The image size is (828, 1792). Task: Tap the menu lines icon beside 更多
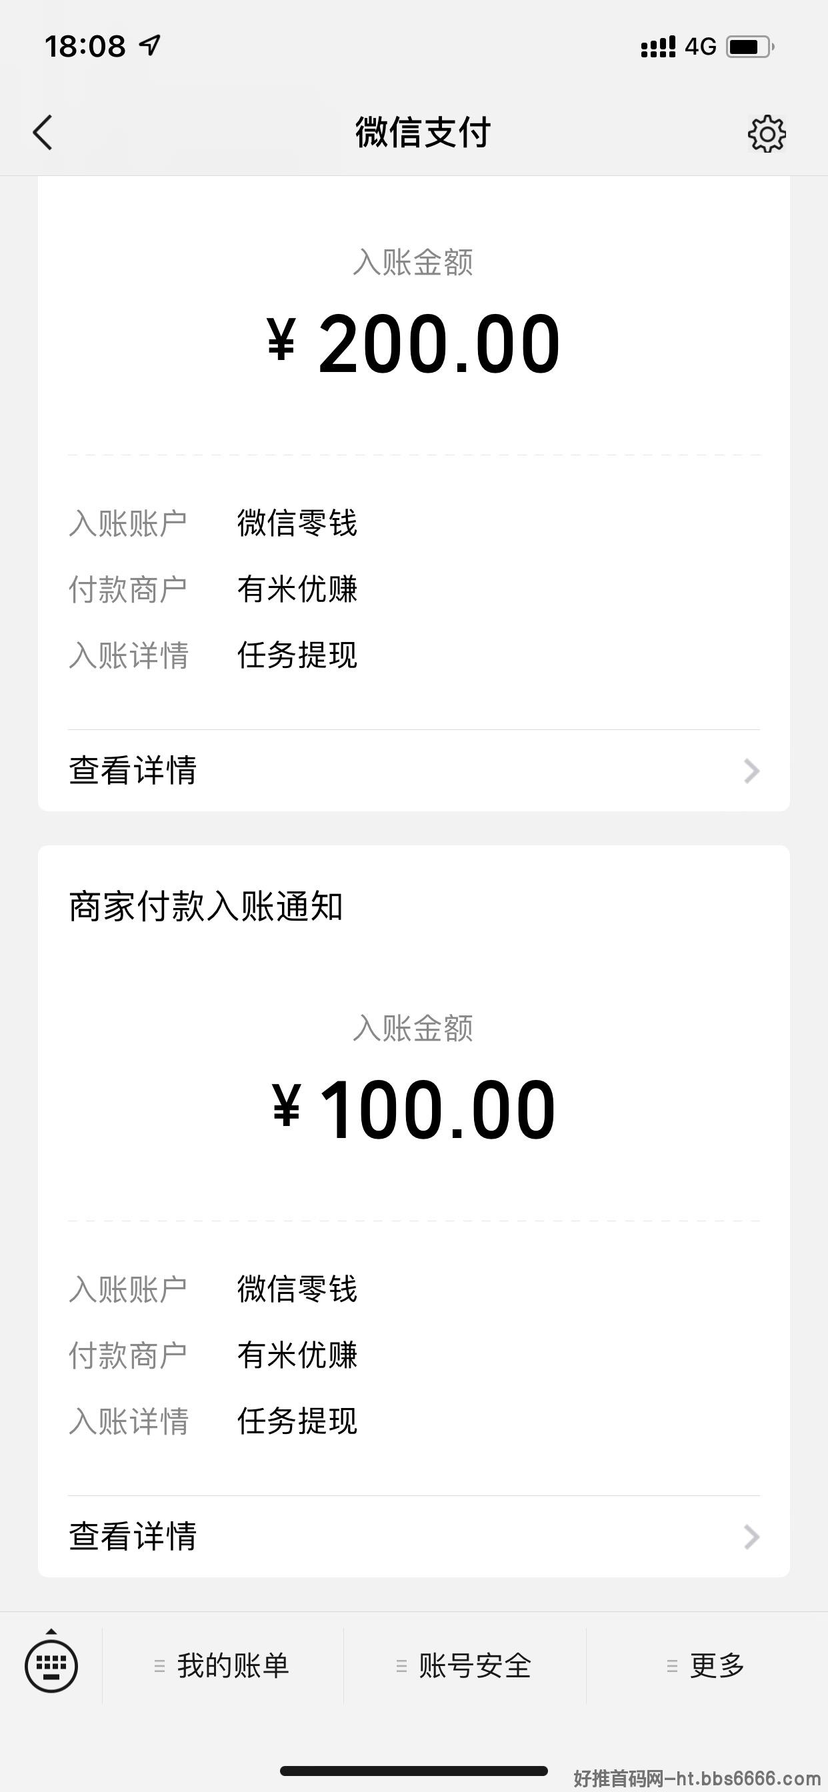tap(671, 1666)
